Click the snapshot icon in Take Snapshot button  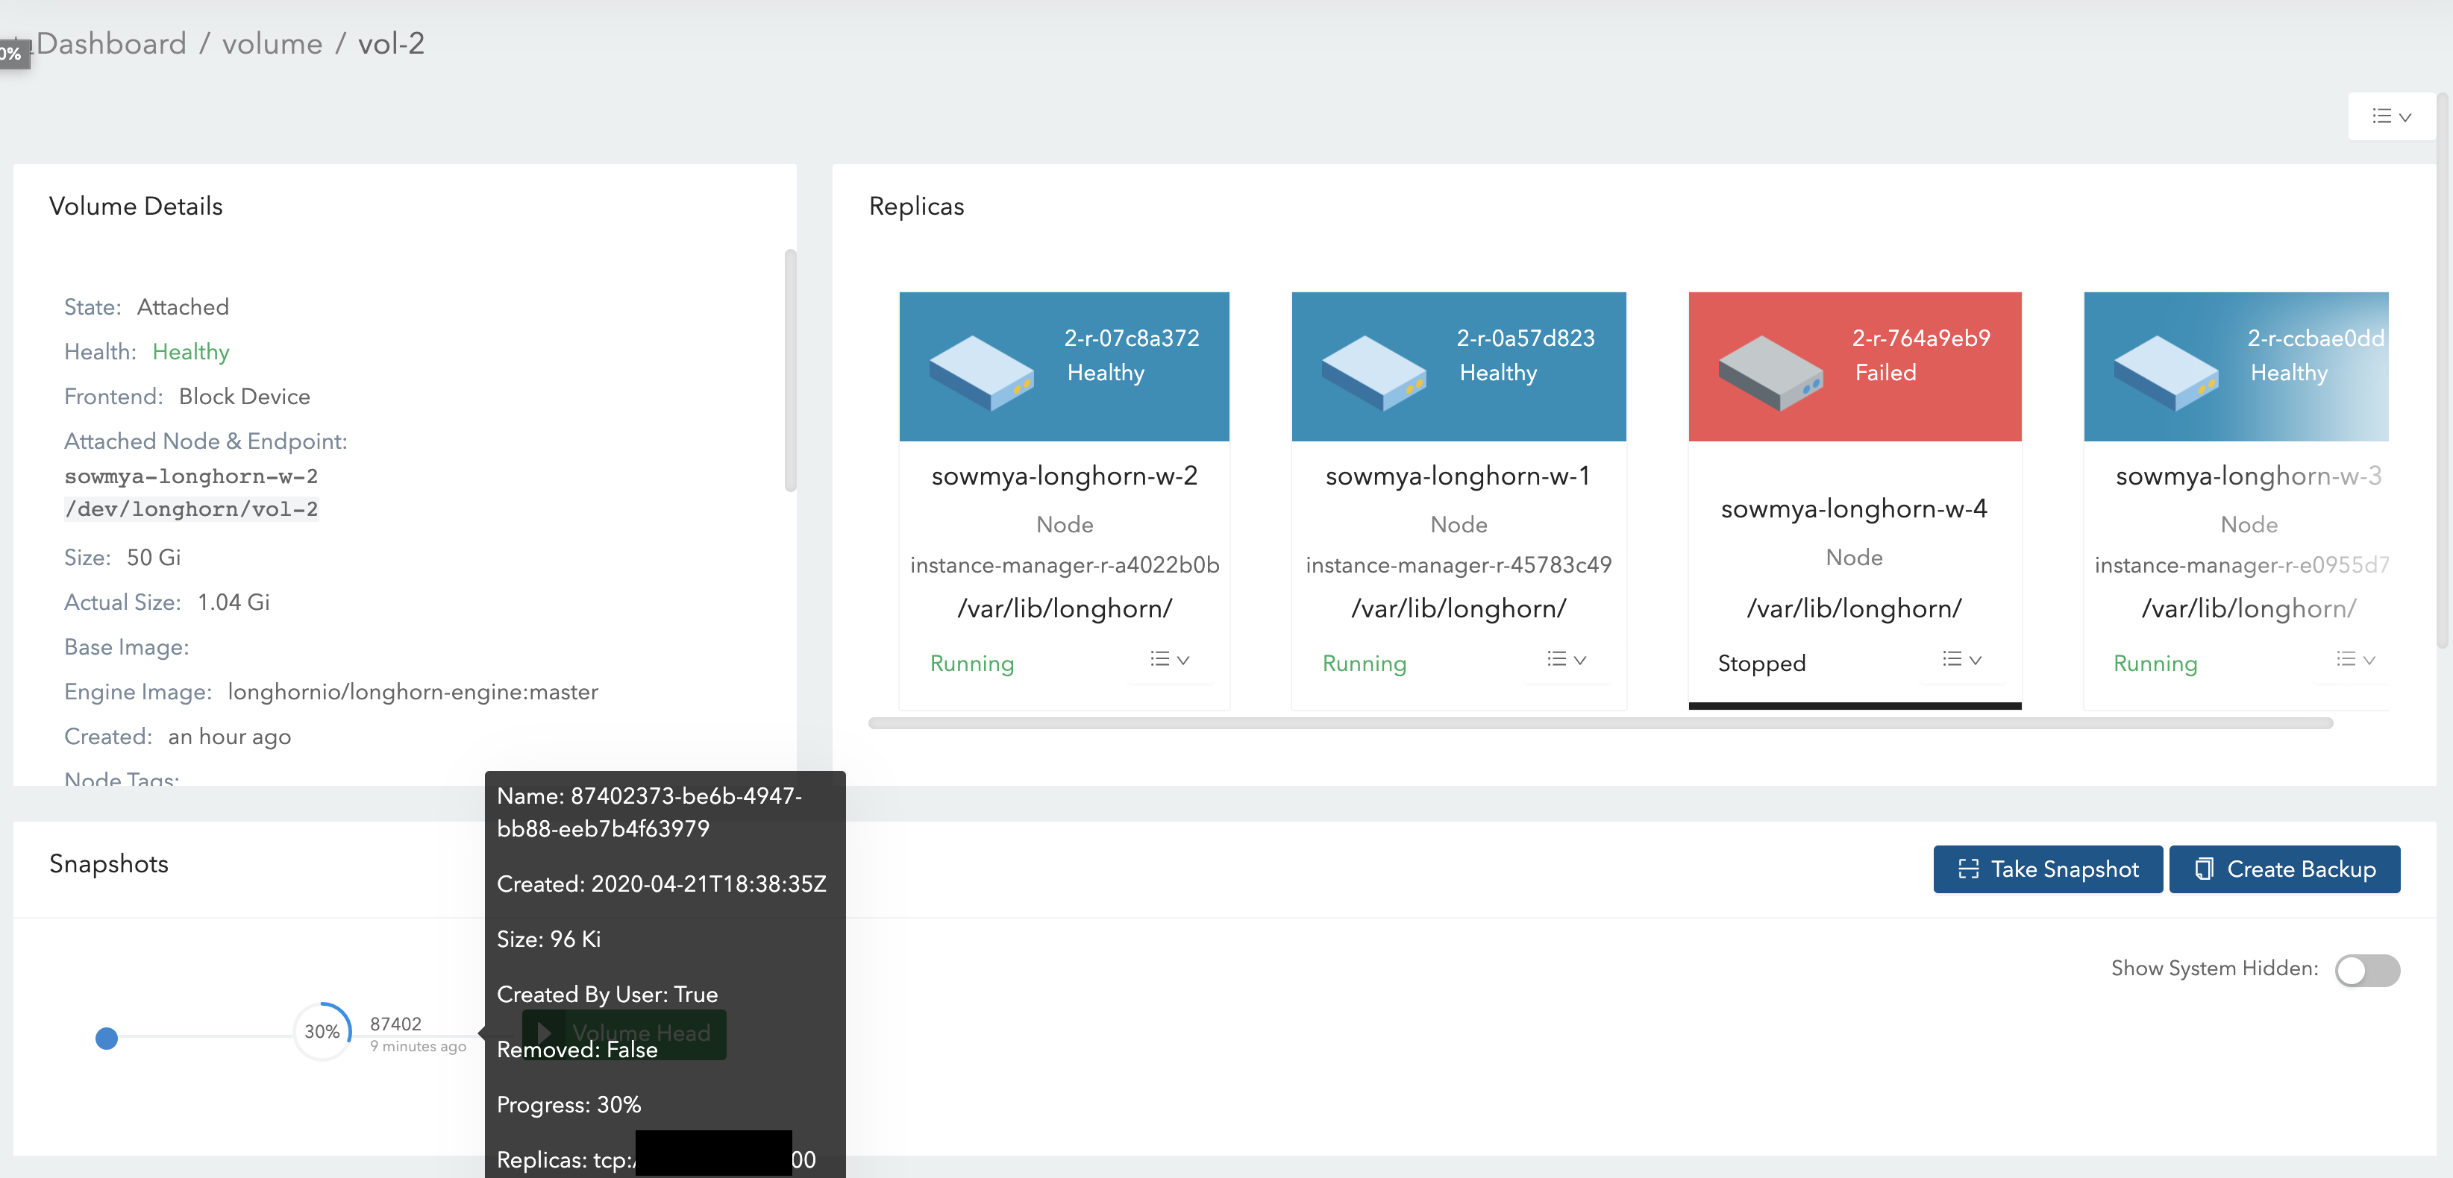click(x=1967, y=869)
